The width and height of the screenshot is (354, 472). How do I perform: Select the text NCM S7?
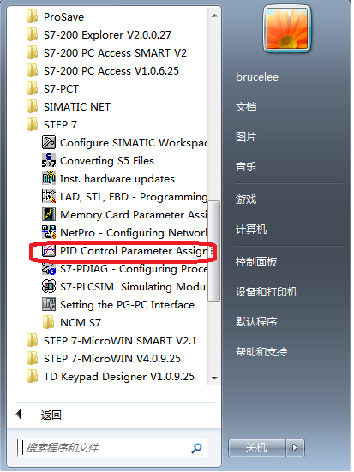point(81,323)
